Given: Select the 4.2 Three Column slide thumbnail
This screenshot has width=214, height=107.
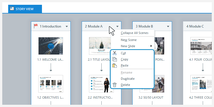Looking at the screenshot, I should coord(201,84).
